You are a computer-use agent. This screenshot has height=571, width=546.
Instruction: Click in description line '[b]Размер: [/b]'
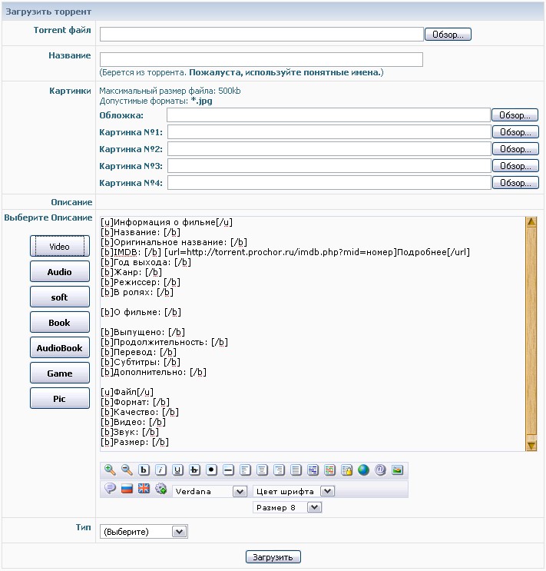coord(134,442)
